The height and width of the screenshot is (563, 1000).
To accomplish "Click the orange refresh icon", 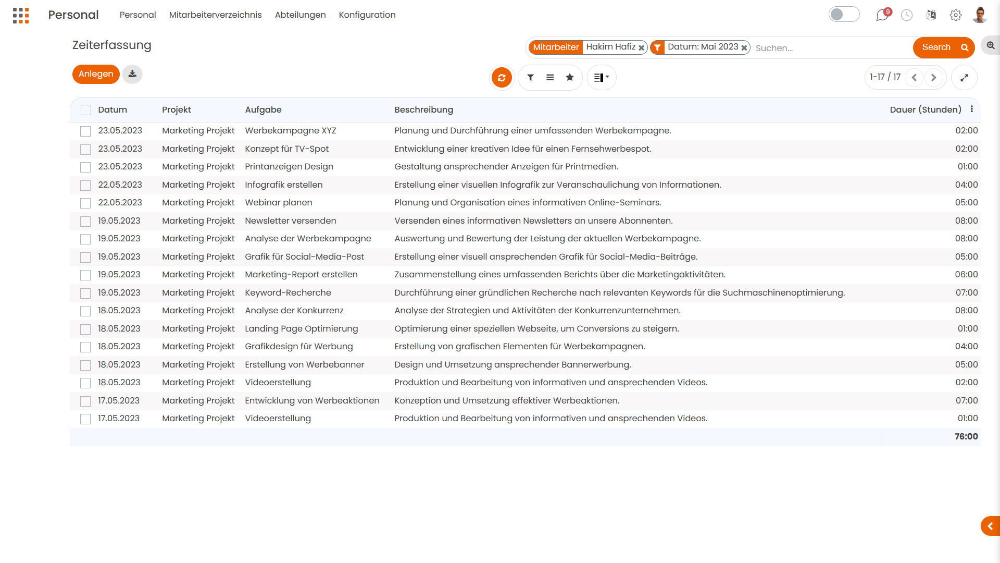I will coord(502,78).
